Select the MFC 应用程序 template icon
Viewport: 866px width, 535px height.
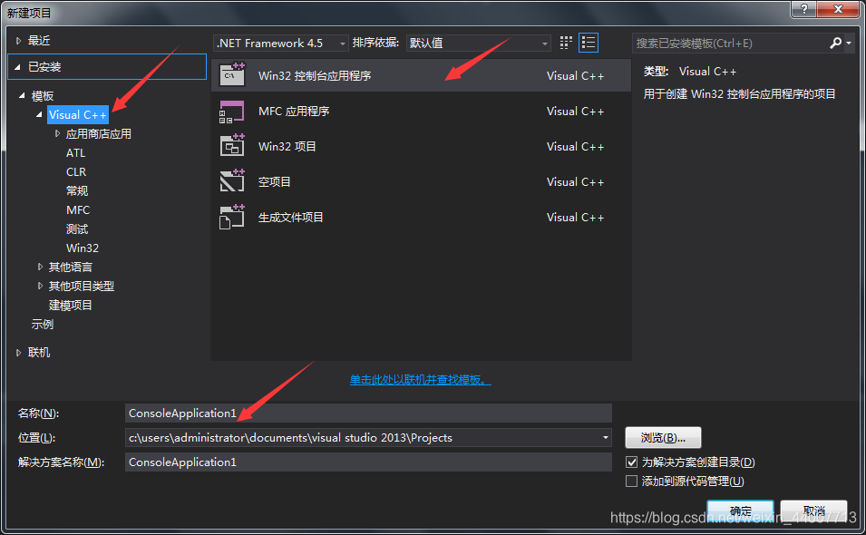(x=232, y=111)
